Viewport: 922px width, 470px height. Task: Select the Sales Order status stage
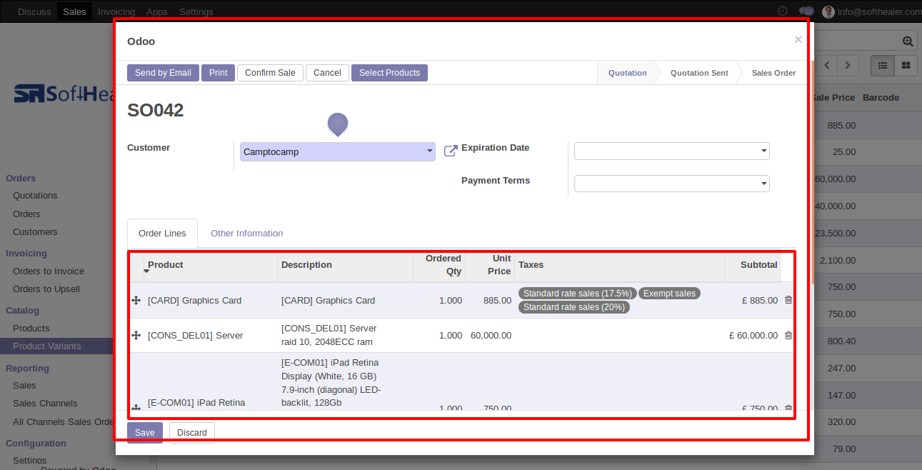773,73
